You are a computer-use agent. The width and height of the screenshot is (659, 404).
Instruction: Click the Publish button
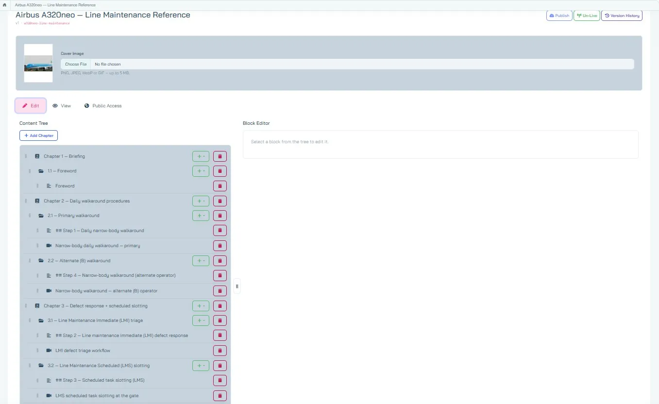(559, 16)
